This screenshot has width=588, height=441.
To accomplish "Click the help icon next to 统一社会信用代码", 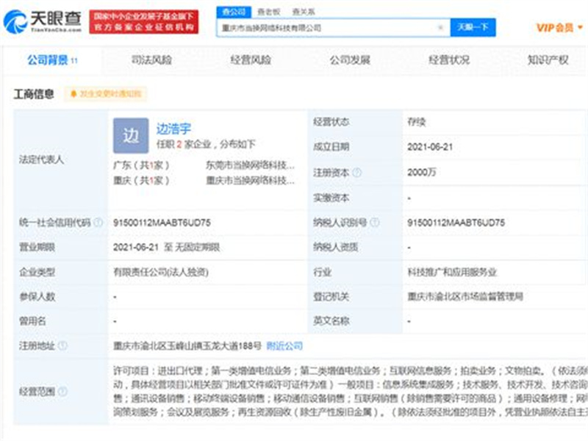I will 98,223.
